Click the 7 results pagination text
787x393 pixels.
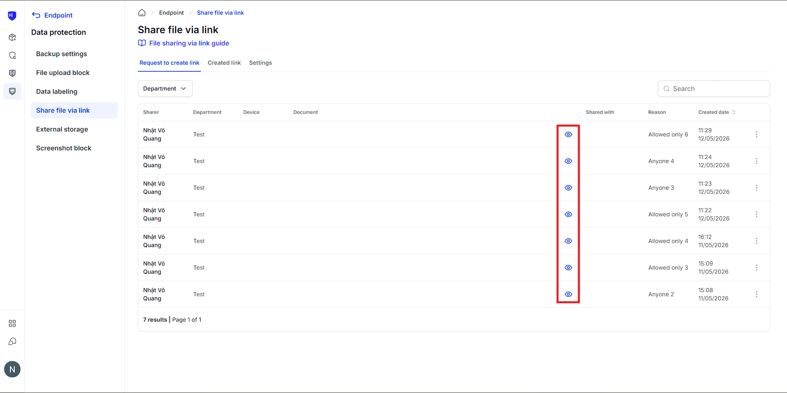[x=155, y=320]
